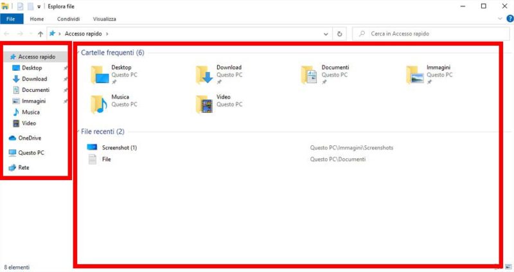Collapse the File recenti group
This screenshot has width=514, height=272.
click(78, 132)
